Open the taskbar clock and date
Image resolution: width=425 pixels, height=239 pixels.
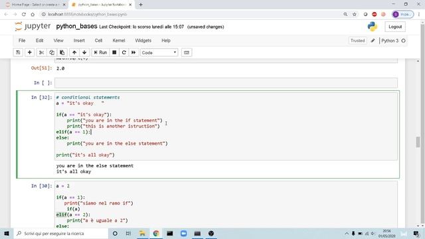[386, 233]
